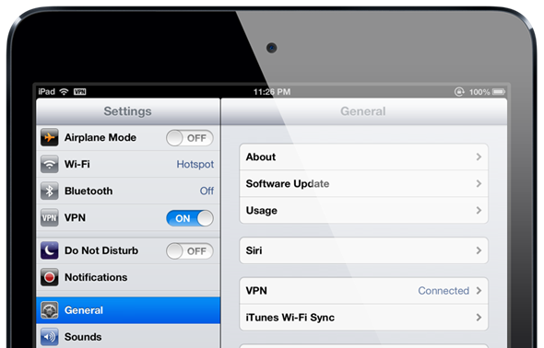Tap the VPN Connected status link

(443, 291)
